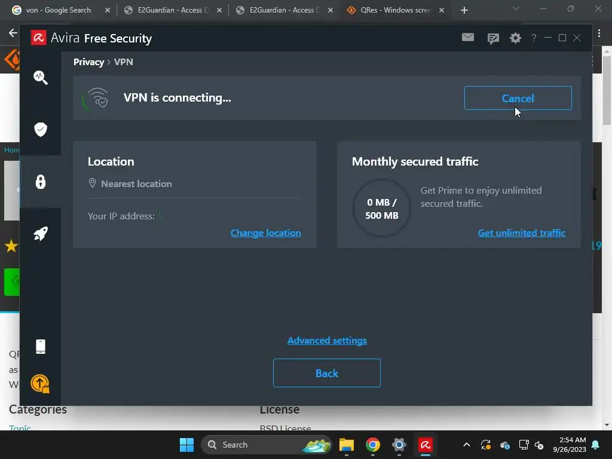This screenshot has width=612, height=459.
Task: Click the browser back arrow
Action: [13, 33]
